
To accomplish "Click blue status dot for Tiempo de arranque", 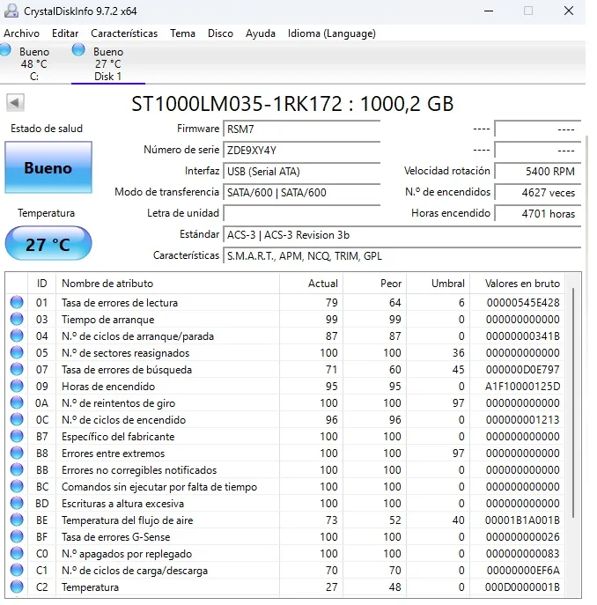I will (x=17, y=319).
